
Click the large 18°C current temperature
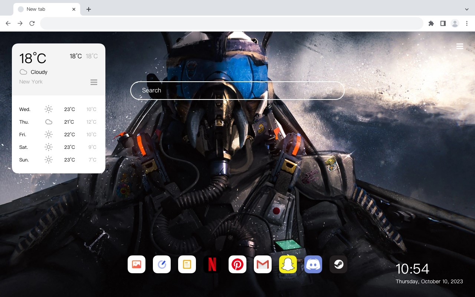coord(33,58)
